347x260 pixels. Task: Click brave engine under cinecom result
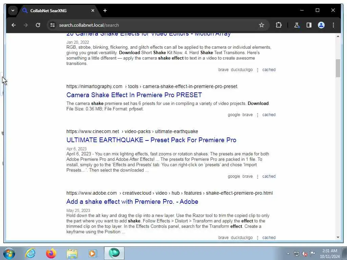click(247, 176)
